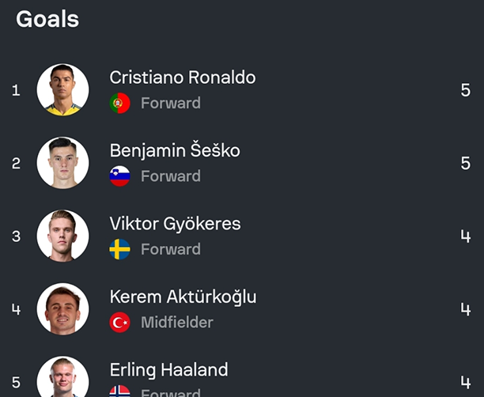Click the Turkey flag icon
The width and height of the screenshot is (484, 397).
tap(120, 322)
